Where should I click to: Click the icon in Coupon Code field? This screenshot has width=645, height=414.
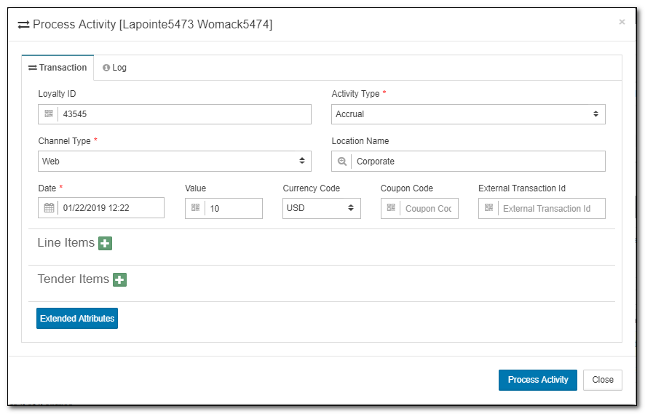(391, 208)
